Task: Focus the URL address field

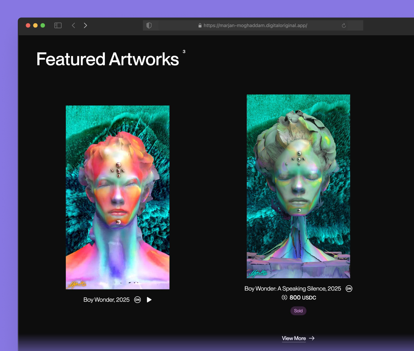Action: click(x=255, y=25)
